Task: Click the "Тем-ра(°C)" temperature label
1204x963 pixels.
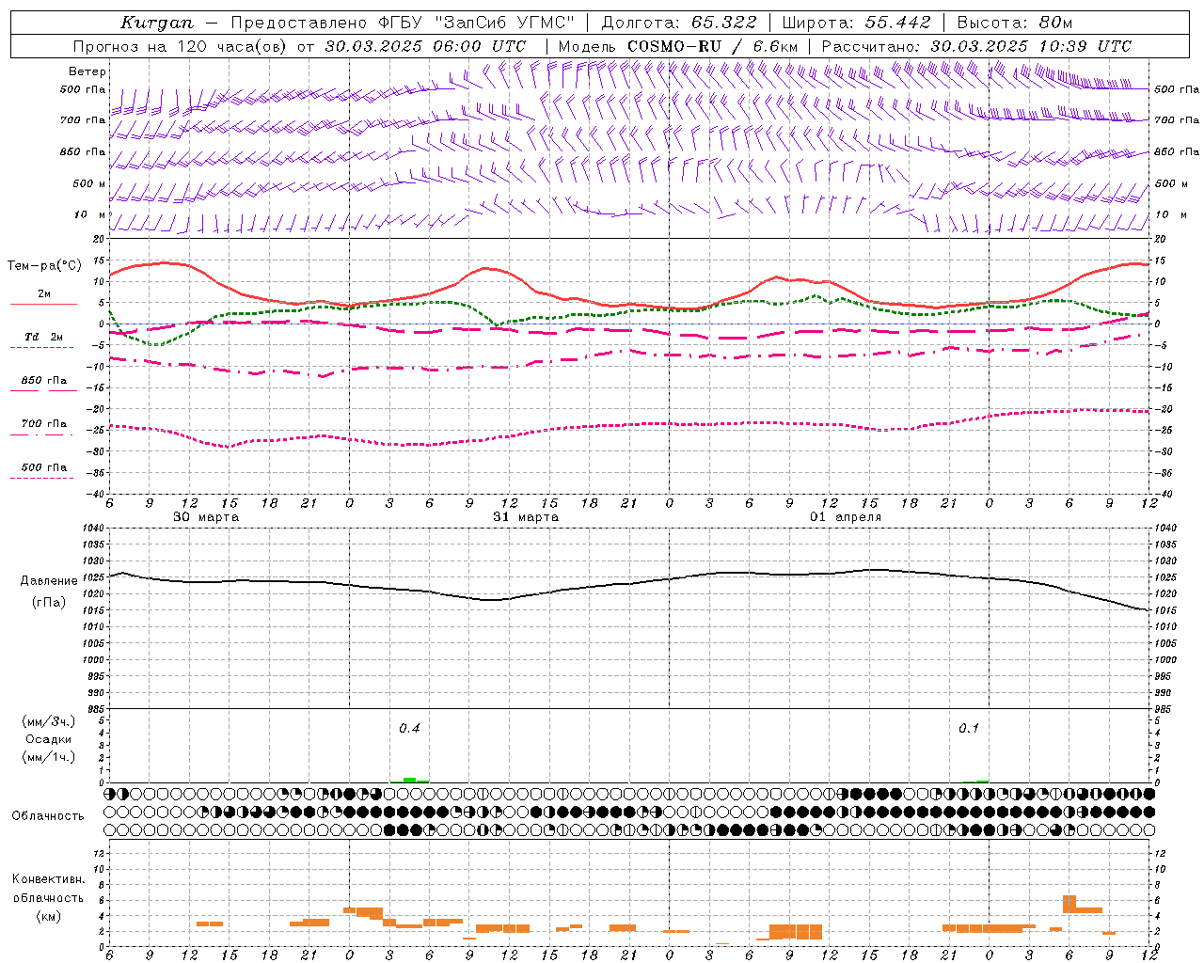Action: (44, 266)
